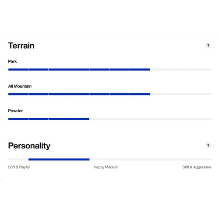Viewport: 219px width, 219px height.
Task: Click the Park rating bar filled section
Action: tap(79, 70)
